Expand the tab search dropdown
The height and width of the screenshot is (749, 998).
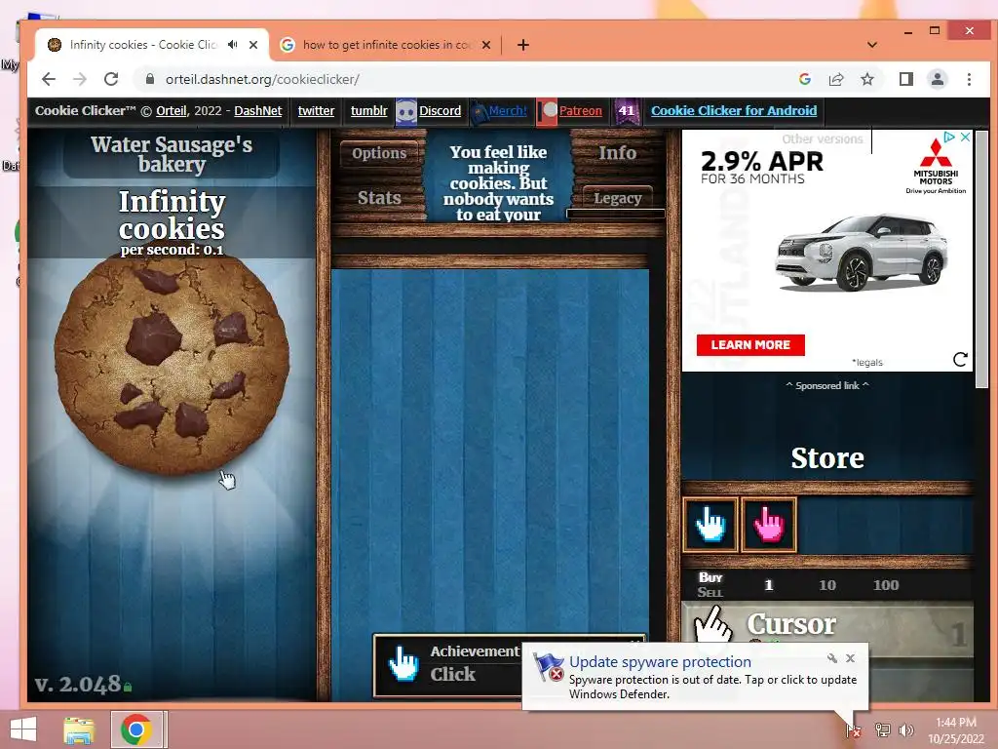pos(872,45)
